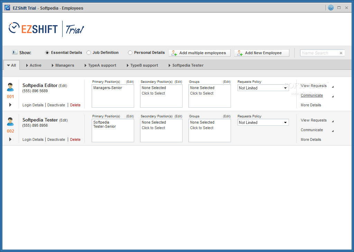Click Softpedia Tester's avatar icon
Image resolution: width=354 pixels, height=252 pixels.
click(x=10, y=122)
